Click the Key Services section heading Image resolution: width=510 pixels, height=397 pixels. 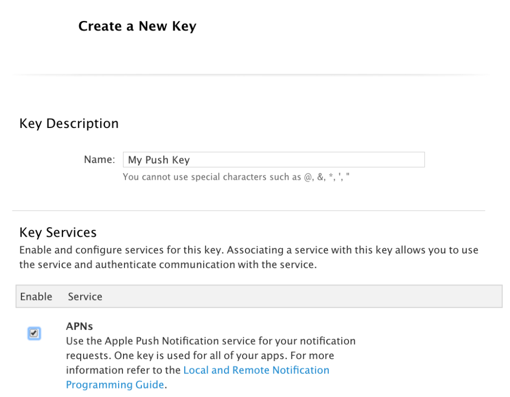(58, 233)
